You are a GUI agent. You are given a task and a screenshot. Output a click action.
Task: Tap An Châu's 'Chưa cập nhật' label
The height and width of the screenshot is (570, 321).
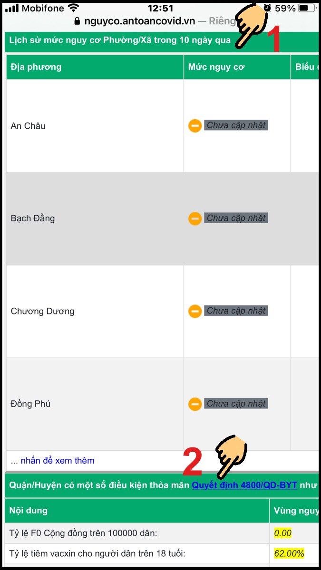(236, 125)
